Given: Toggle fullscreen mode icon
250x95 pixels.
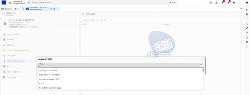Looking at the screenshot, I should point(240,2).
